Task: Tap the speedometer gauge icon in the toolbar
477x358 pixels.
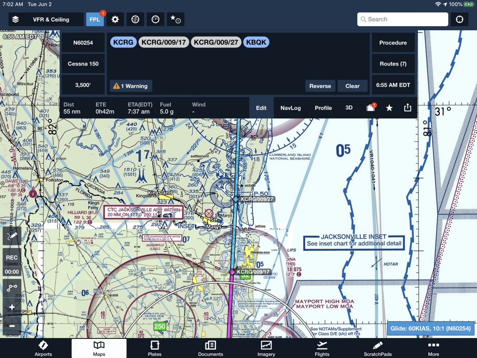Action: coord(155,19)
